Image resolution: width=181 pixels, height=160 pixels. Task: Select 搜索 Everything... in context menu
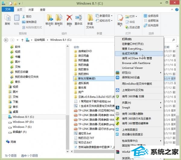[132, 48]
